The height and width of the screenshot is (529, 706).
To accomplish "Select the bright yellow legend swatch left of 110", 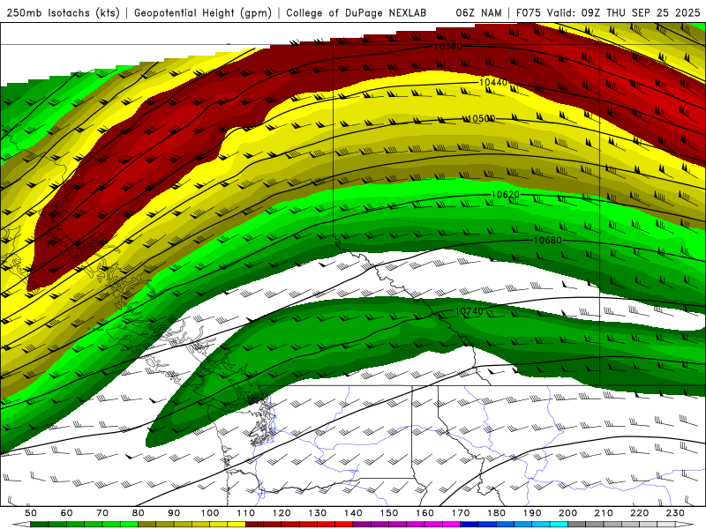I will point(237,525).
